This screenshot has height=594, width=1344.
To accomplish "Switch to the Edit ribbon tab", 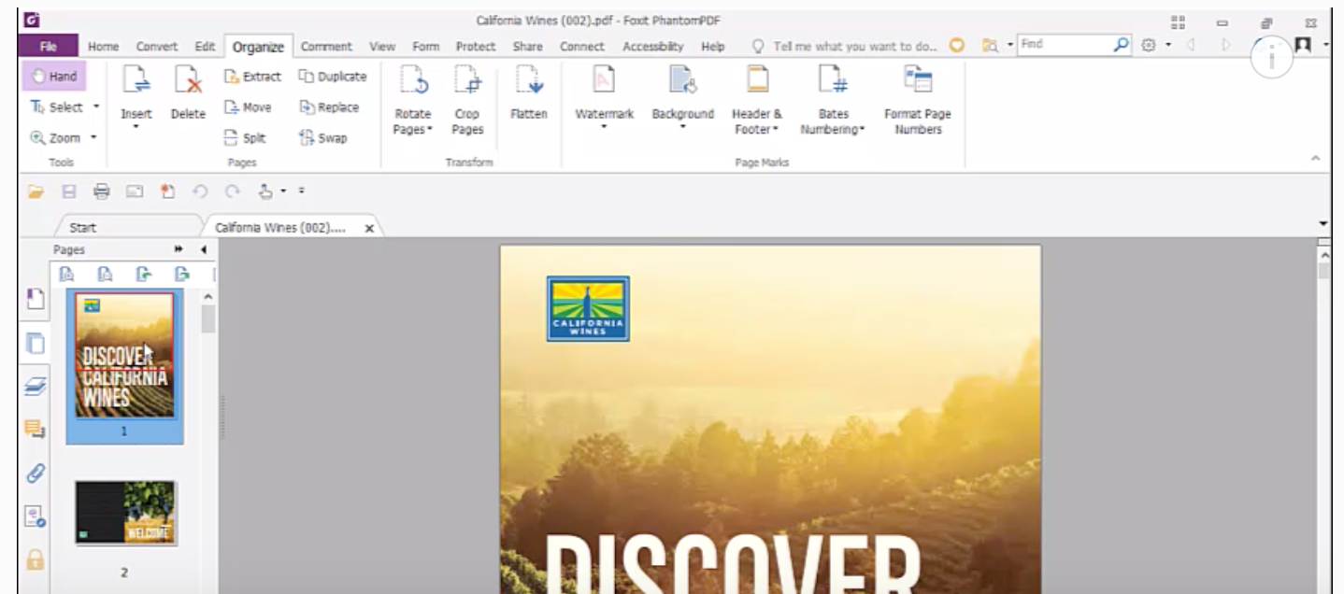I will coord(205,47).
